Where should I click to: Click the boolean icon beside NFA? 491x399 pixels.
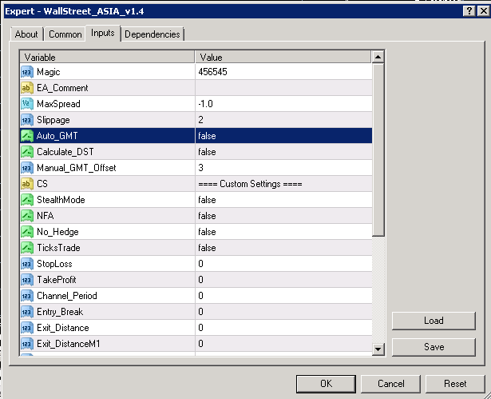coord(27,216)
